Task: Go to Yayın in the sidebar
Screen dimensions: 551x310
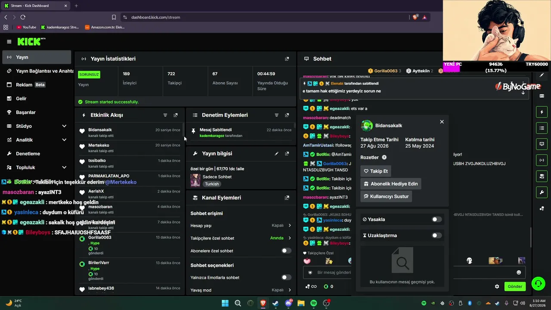Action: click(x=37, y=57)
